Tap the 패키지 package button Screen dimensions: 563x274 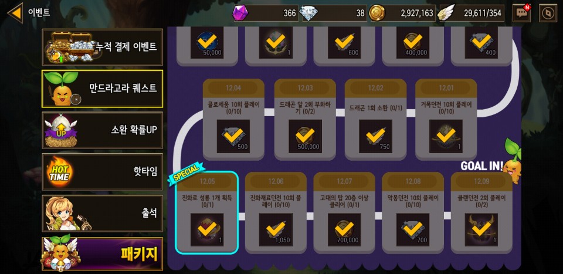coord(102,254)
